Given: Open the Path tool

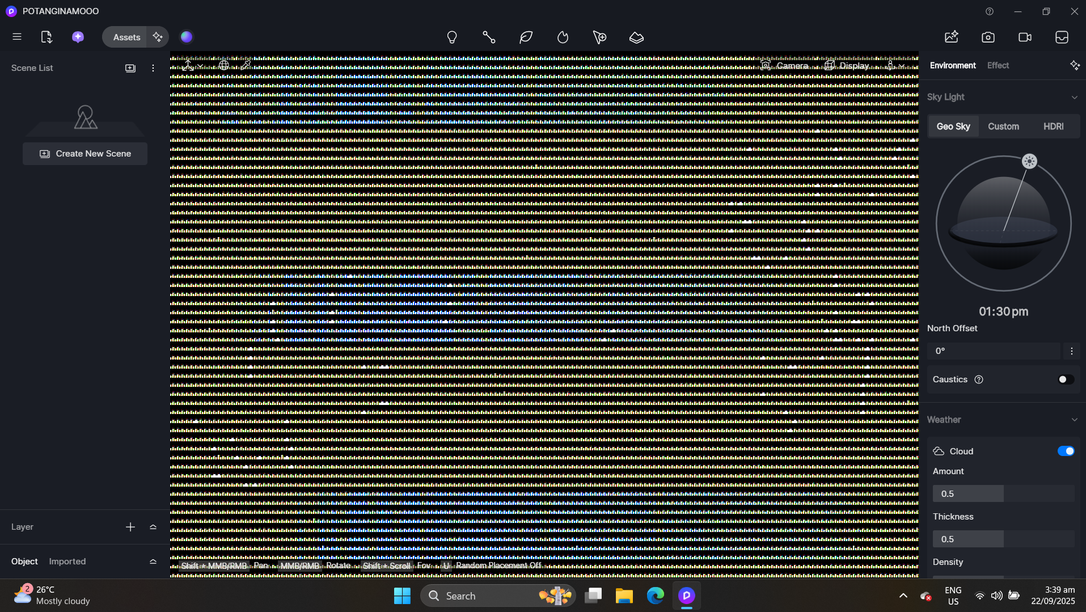Looking at the screenshot, I should tap(489, 37).
